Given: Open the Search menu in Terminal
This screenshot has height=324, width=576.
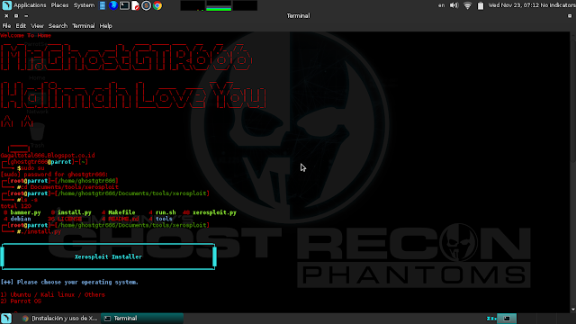Looking at the screenshot, I should 58,26.
